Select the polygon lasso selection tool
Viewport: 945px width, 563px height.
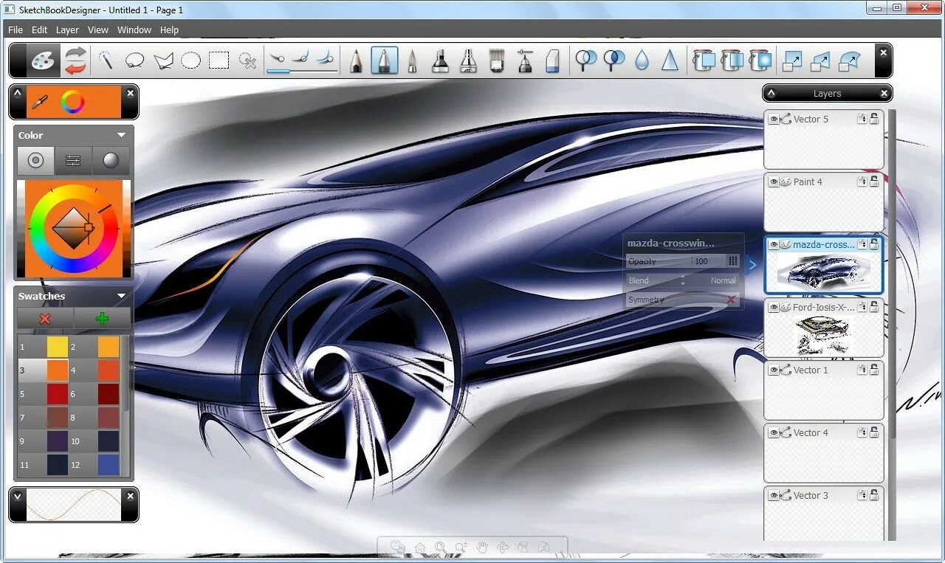coord(163,61)
